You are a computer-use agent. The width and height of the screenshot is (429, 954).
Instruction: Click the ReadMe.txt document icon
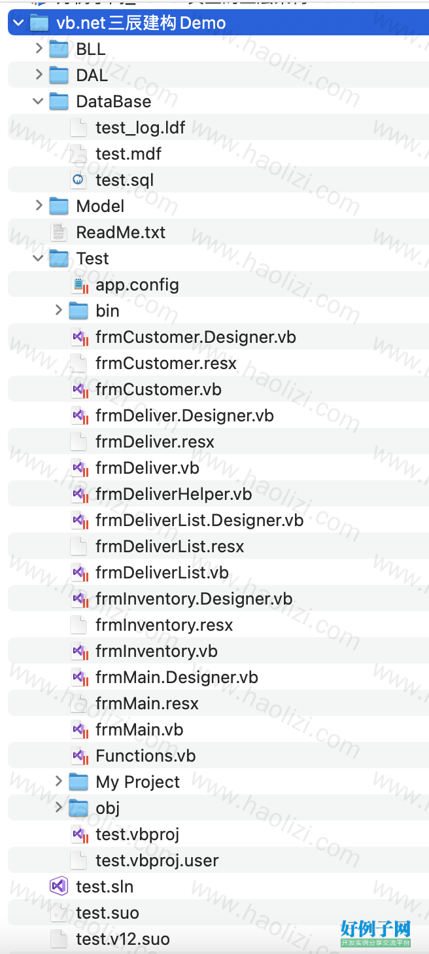pyautogui.click(x=59, y=232)
